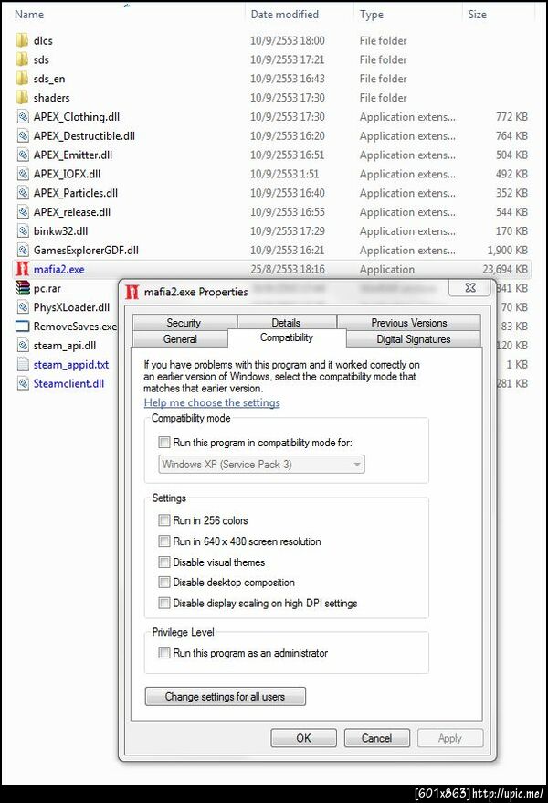
Task: Switch to the Previous Versions tab
Action: [x=409, y=323]
